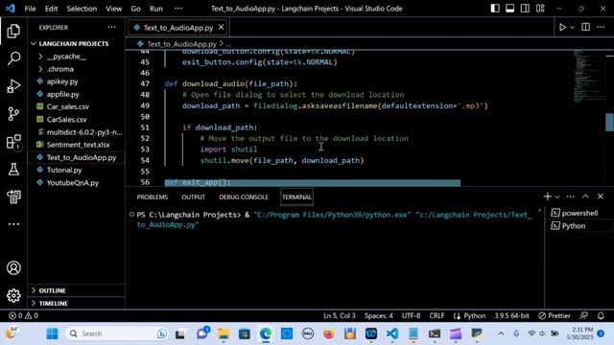Open the Source Control view

(13, 114)
